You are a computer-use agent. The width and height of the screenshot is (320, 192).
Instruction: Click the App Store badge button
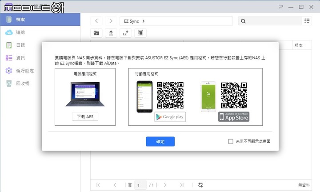[x=234, y=117]
